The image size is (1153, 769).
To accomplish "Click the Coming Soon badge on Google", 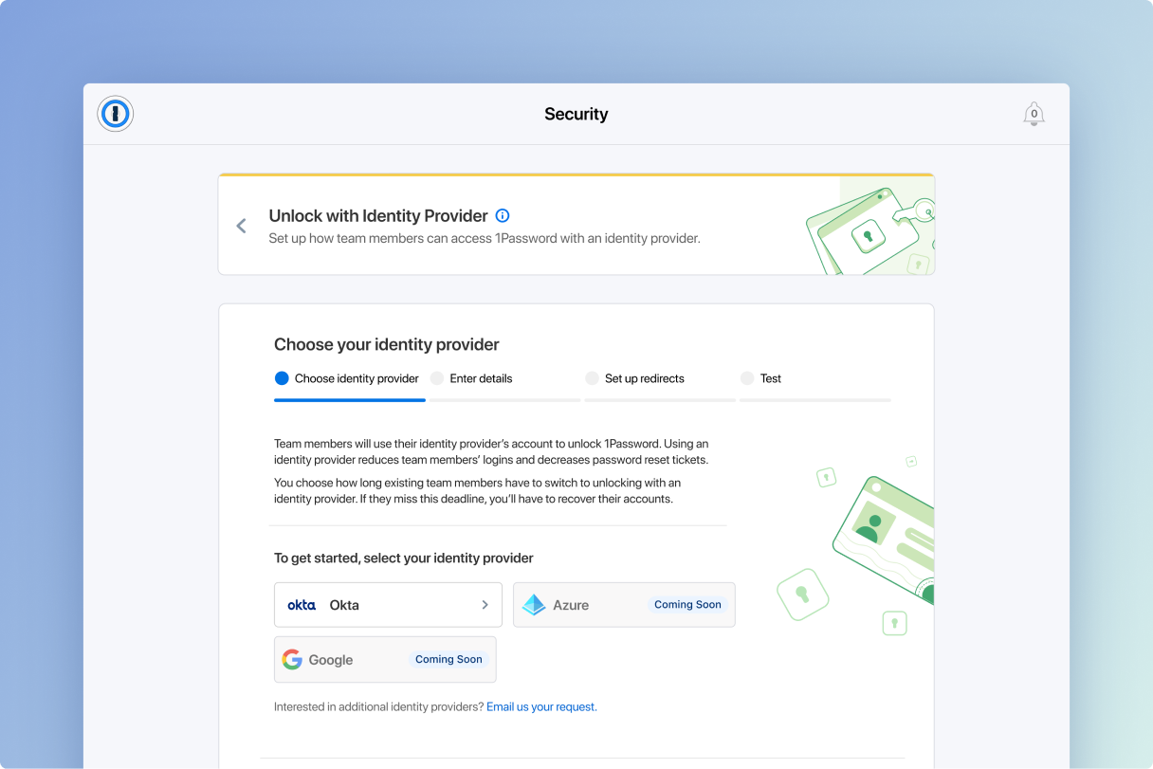I will pyautogui.click(x=448, y=659).
